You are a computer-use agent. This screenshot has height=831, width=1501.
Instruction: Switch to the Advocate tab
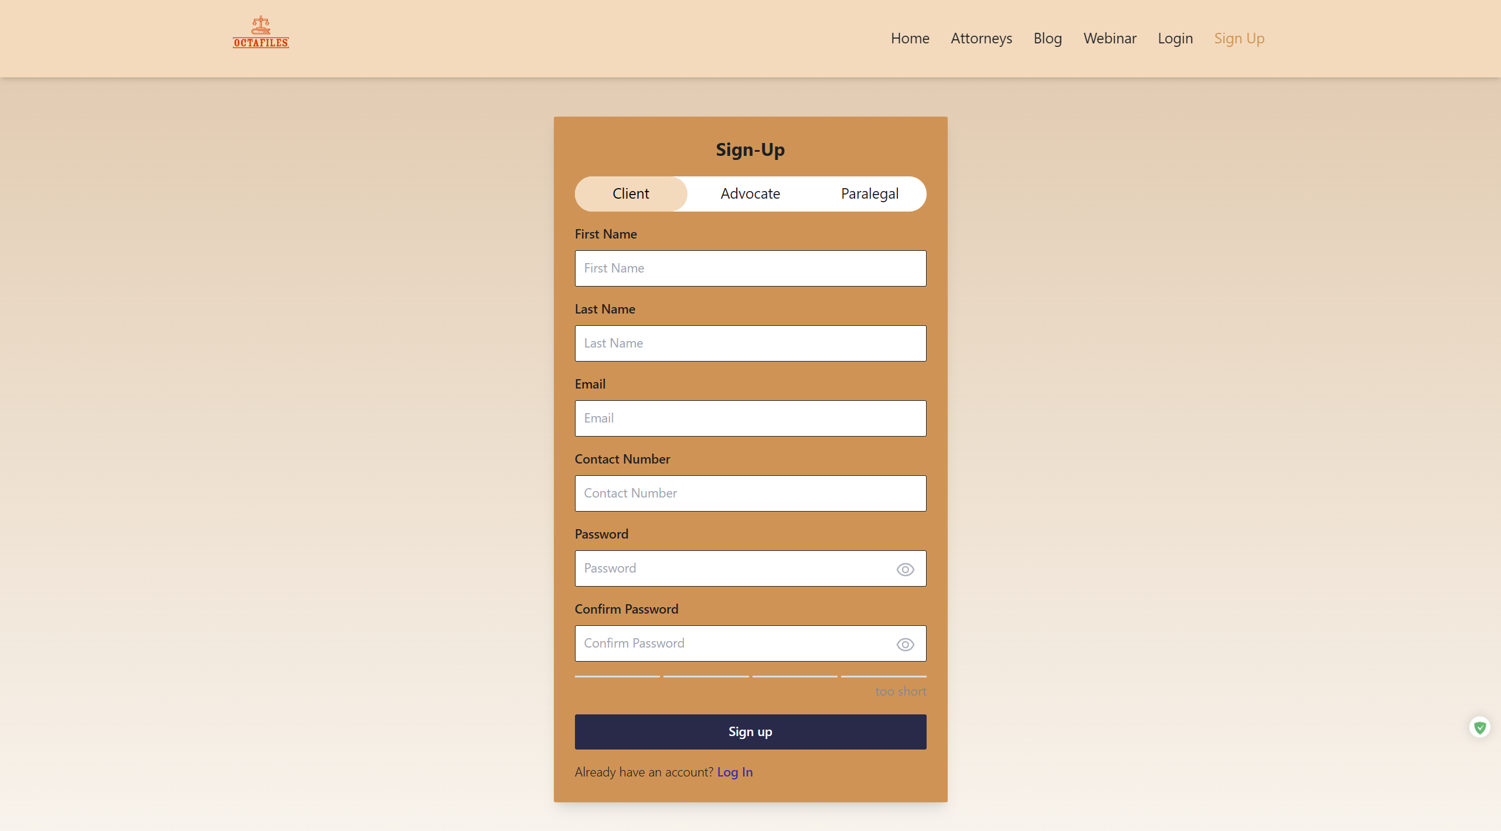[750, 194]
